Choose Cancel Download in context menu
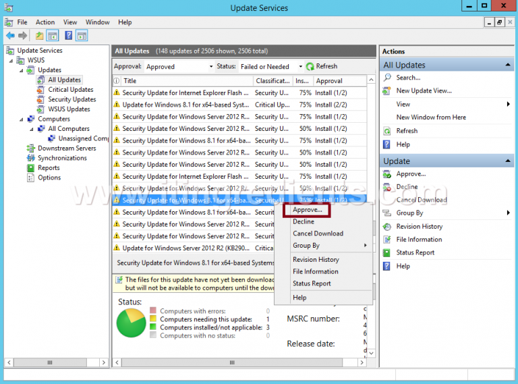This screenshot has height=384, width=518. coord(318,234)
